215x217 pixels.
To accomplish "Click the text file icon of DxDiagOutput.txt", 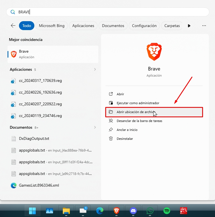I will 14,139.
